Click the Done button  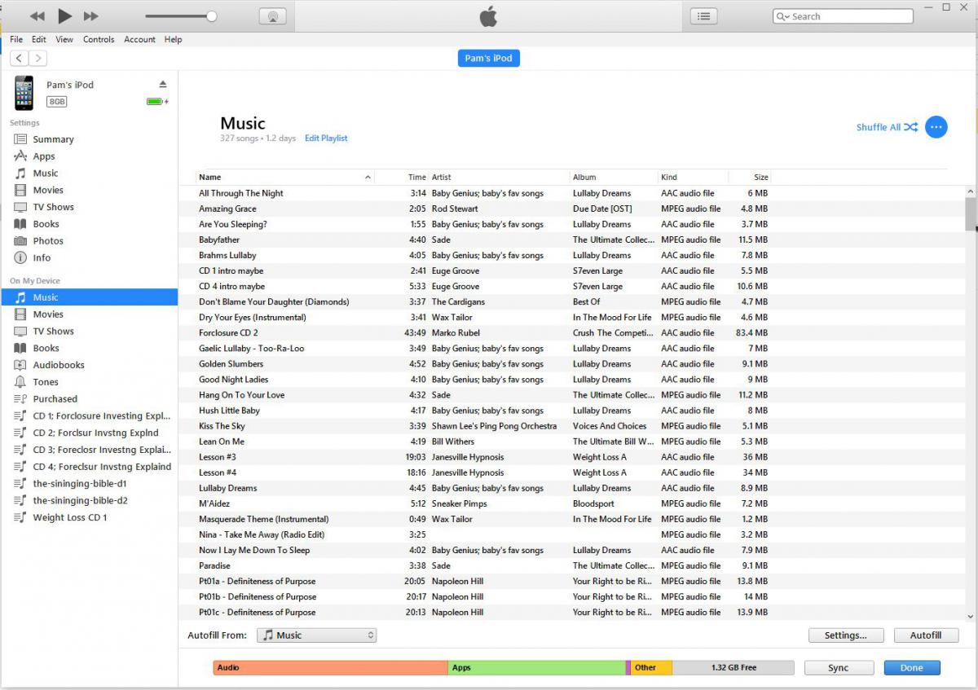pos(912,668)
